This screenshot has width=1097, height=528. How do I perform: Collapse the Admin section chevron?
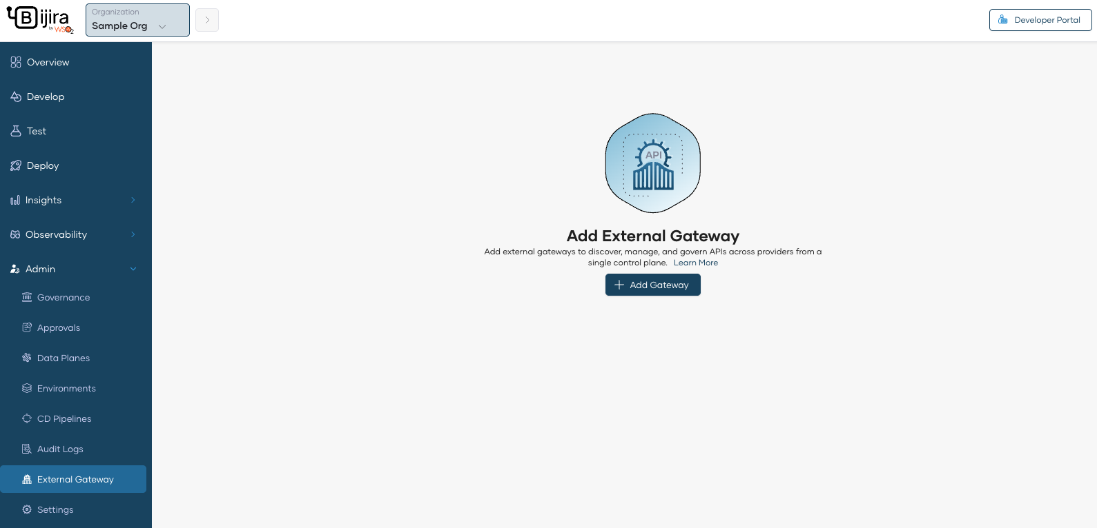[x=133, y=269]
